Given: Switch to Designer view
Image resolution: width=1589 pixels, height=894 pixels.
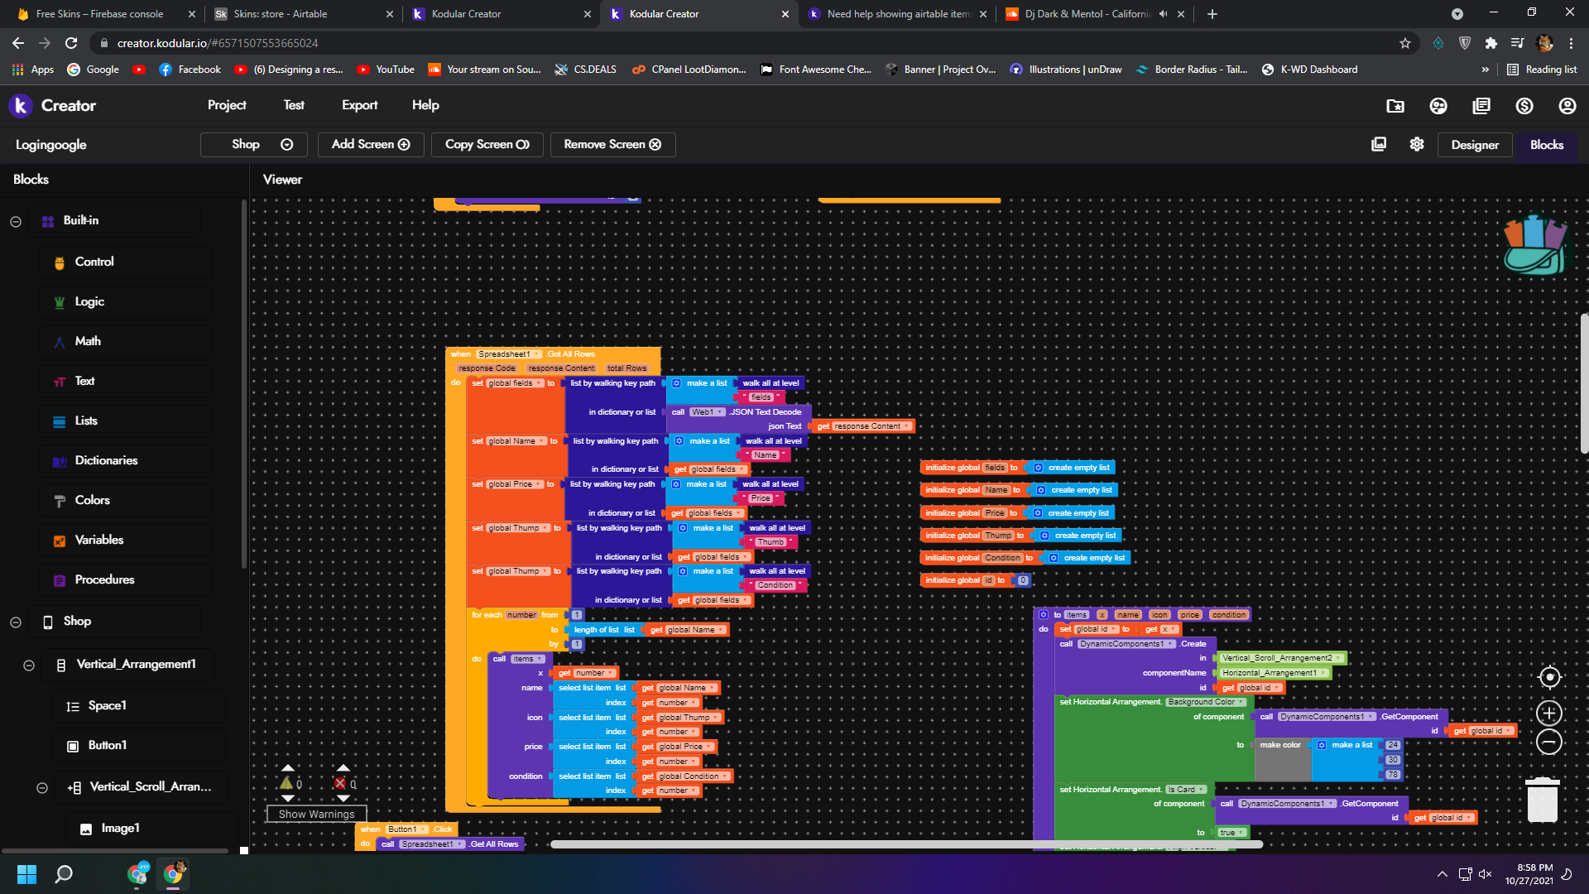Looking at the screenshot, I should coord(1474,145).
